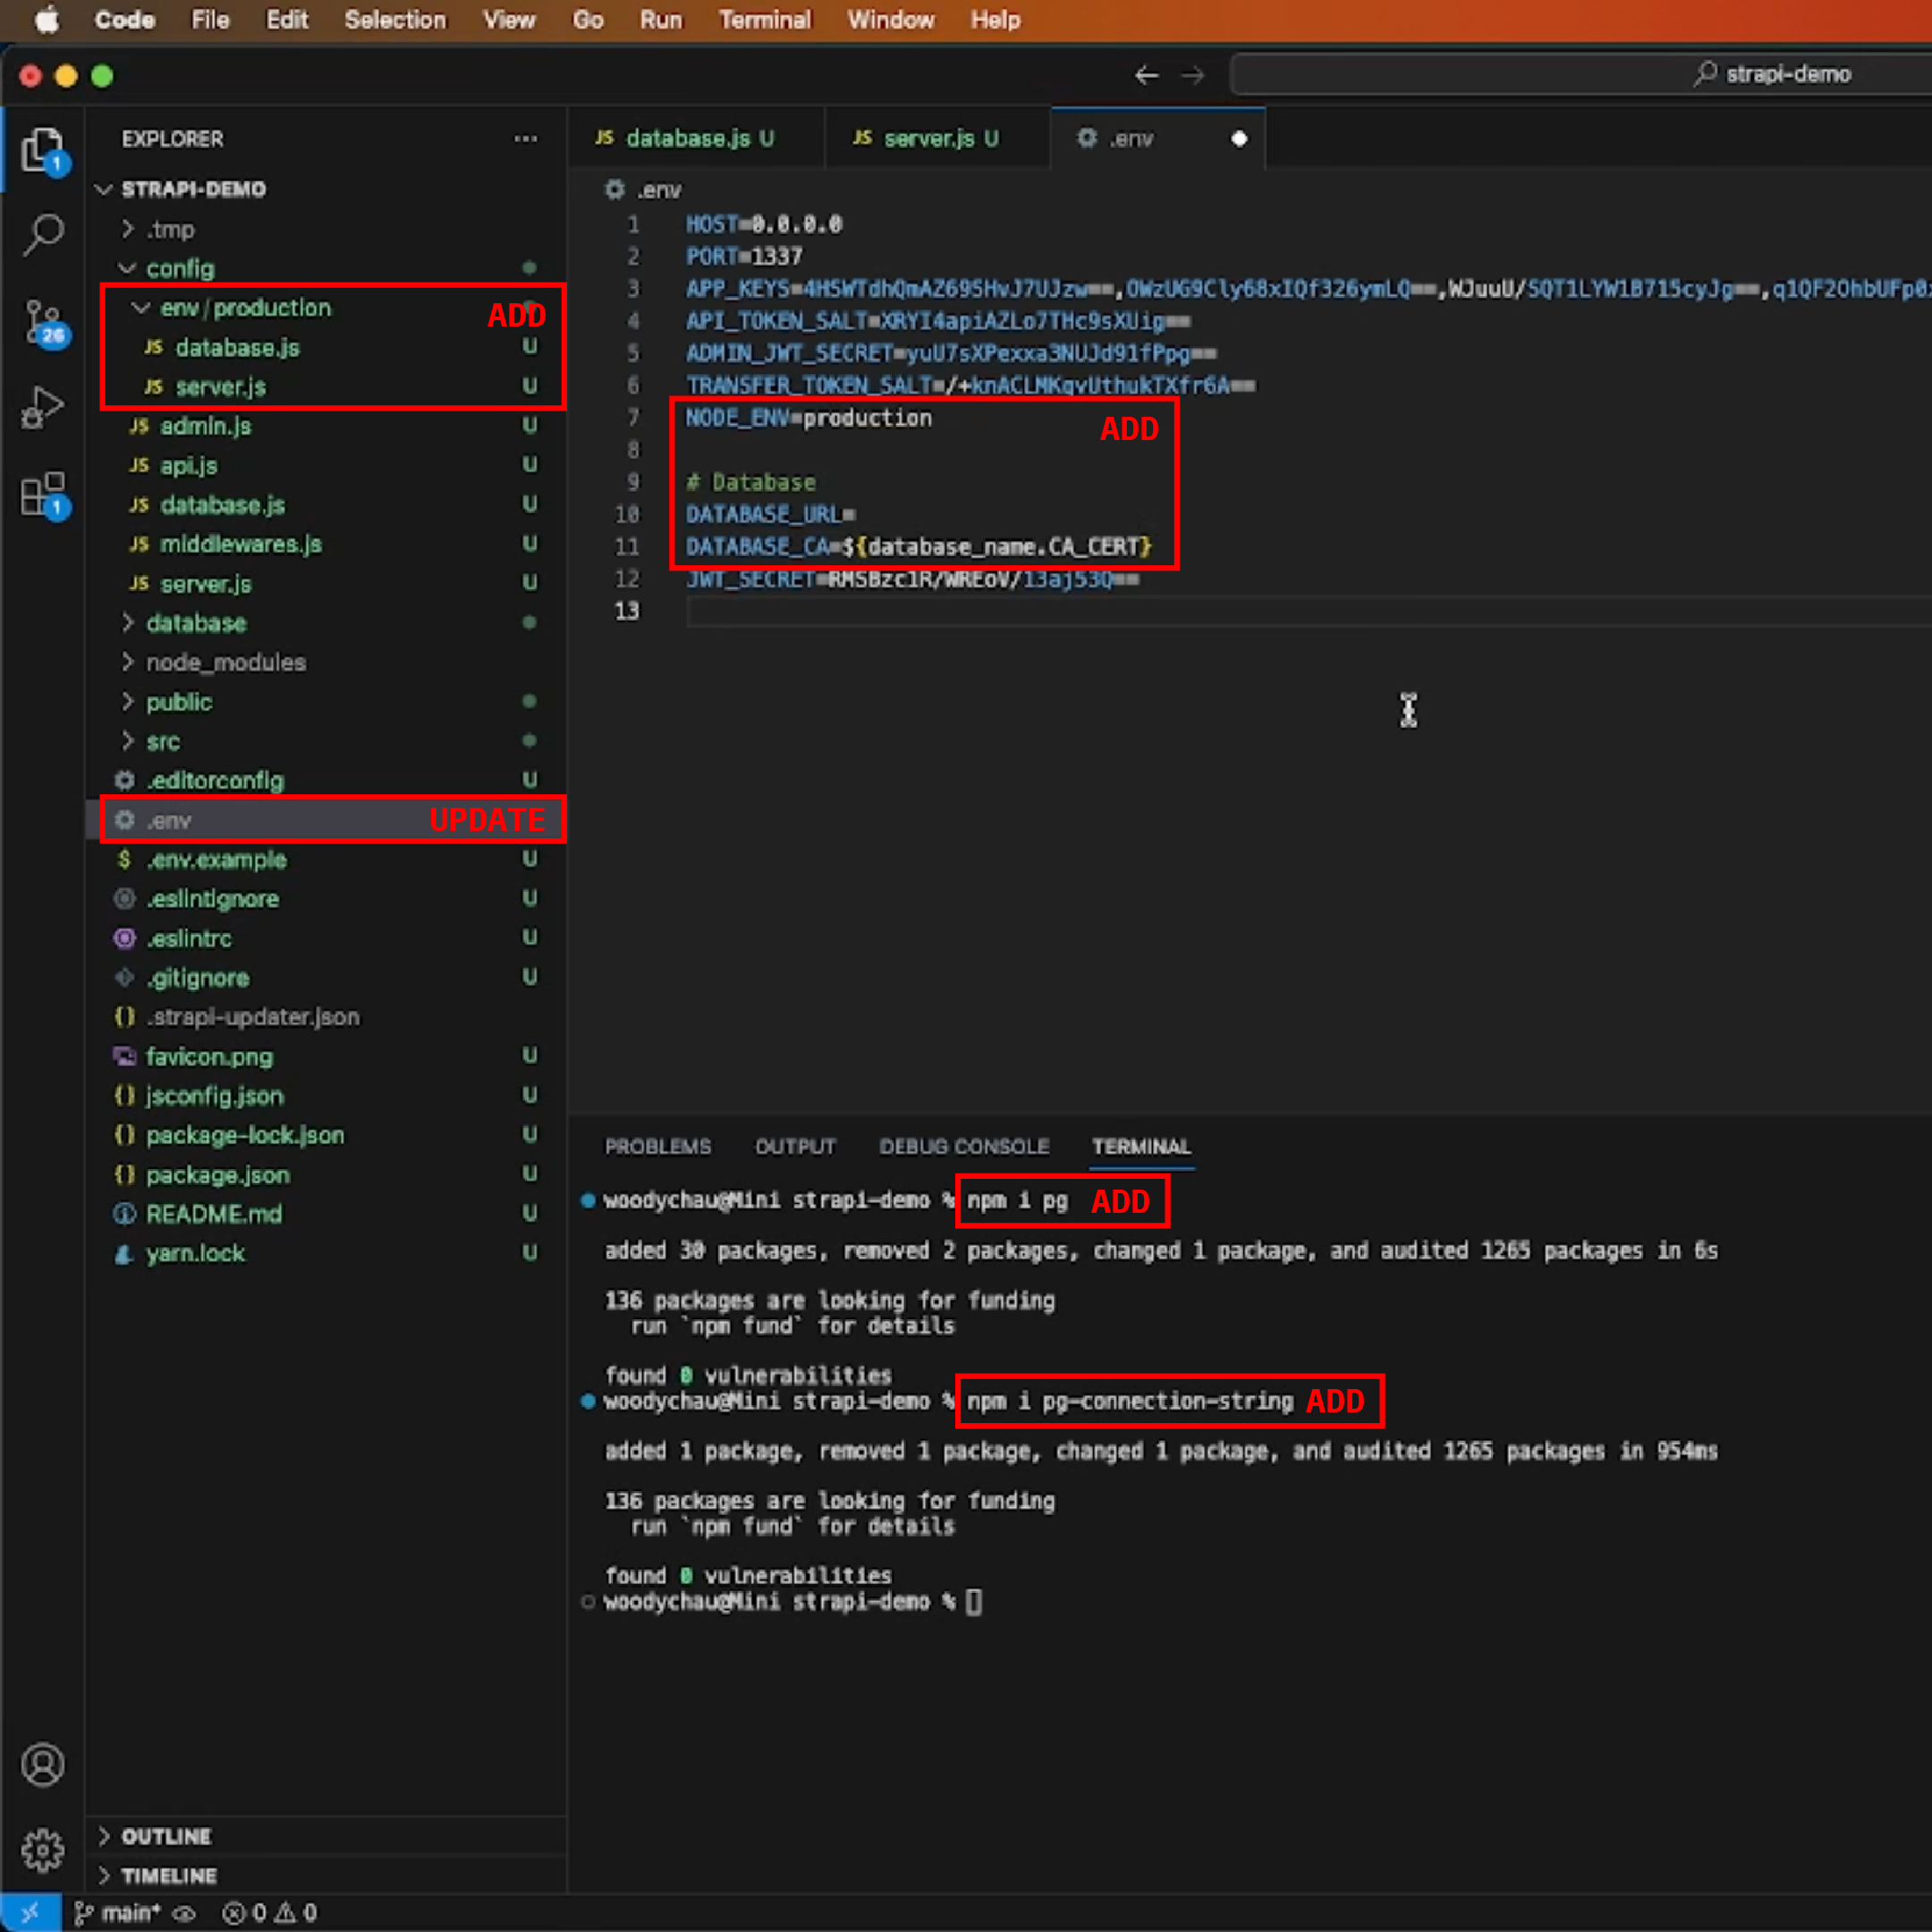The image size is (1932, 1932).
Task: Click the Explorer 'More Actions' ellipsis icon
Action: 527,139
